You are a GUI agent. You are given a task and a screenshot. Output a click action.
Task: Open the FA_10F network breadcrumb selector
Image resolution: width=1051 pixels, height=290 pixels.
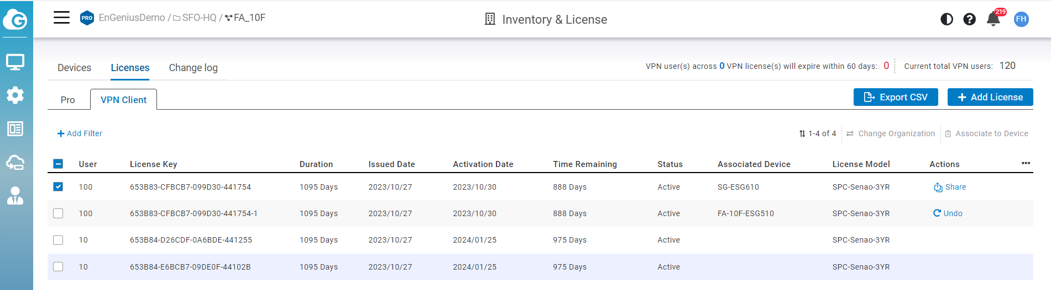point(245,18)
